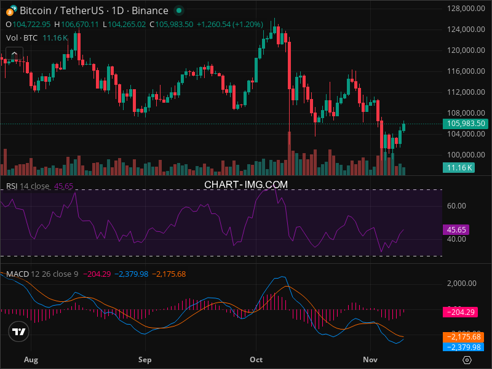Click the Sep label on time axis
This screenshot has width=492, height=369.
click(x=145, y=359)
